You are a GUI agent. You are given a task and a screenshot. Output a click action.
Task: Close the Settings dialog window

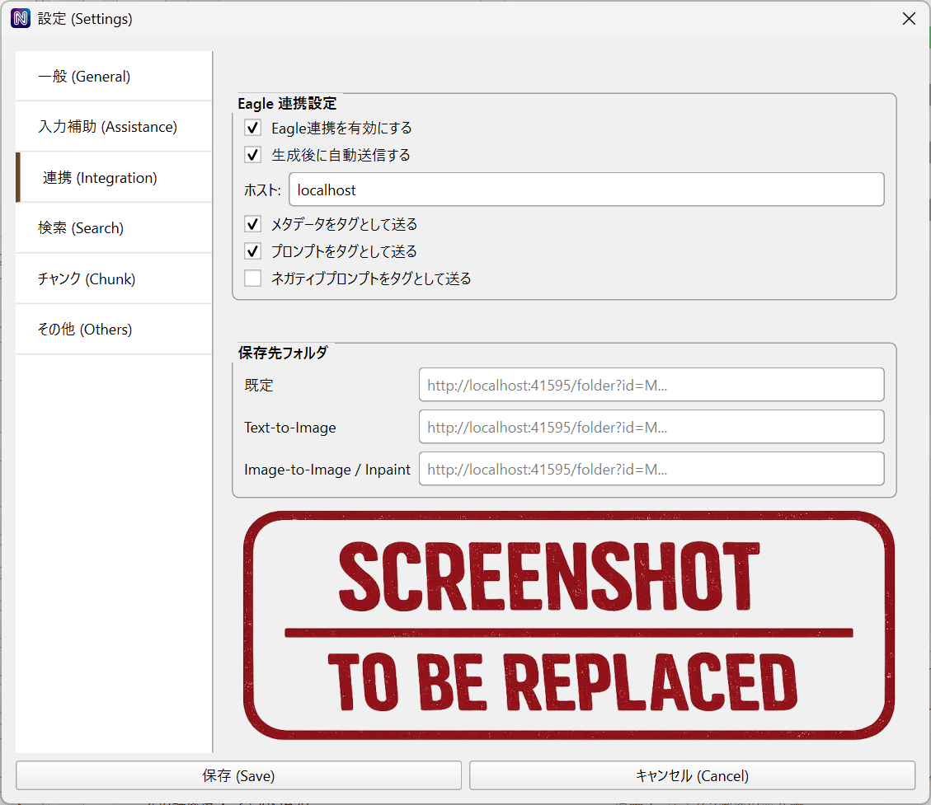tap(909, 19)
